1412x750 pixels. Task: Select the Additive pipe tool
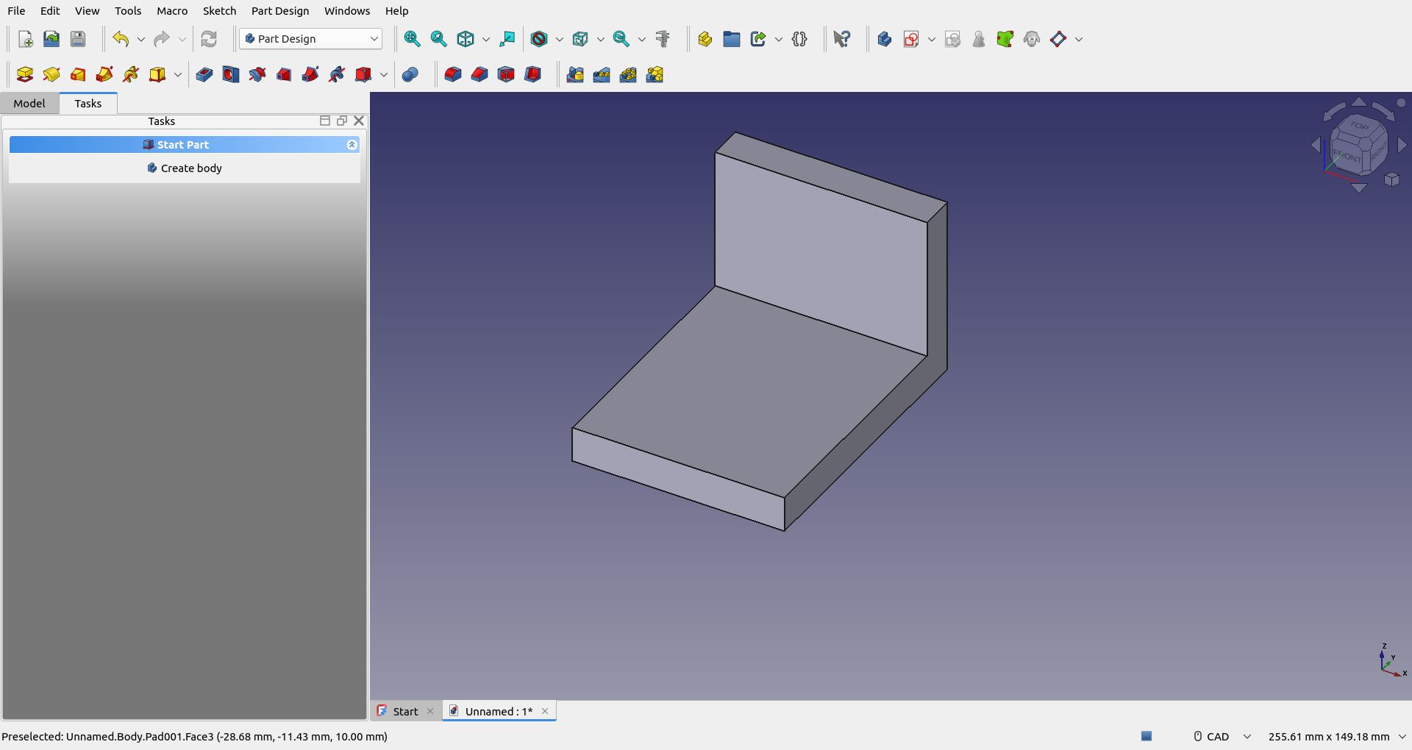(104, 74)
